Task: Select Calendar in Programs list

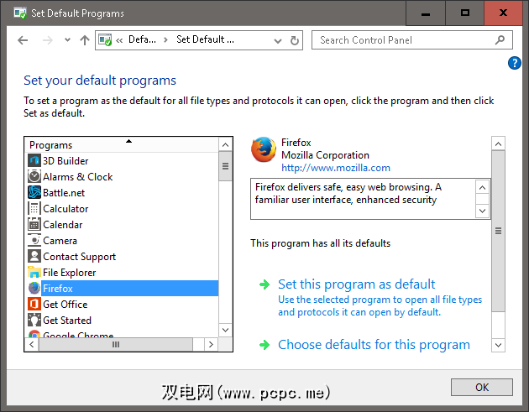Action: click(x=63, y=225)
